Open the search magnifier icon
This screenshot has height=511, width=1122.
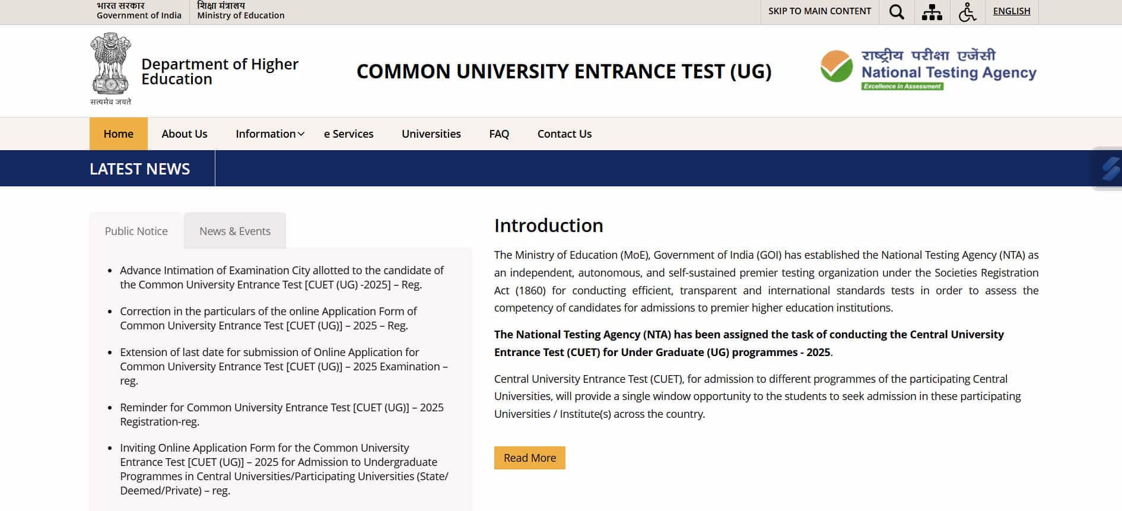coord(897,12)
